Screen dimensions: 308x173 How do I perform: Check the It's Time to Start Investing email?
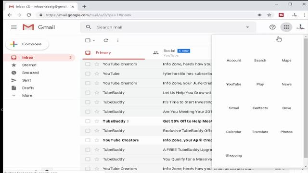tap(88, 102)
